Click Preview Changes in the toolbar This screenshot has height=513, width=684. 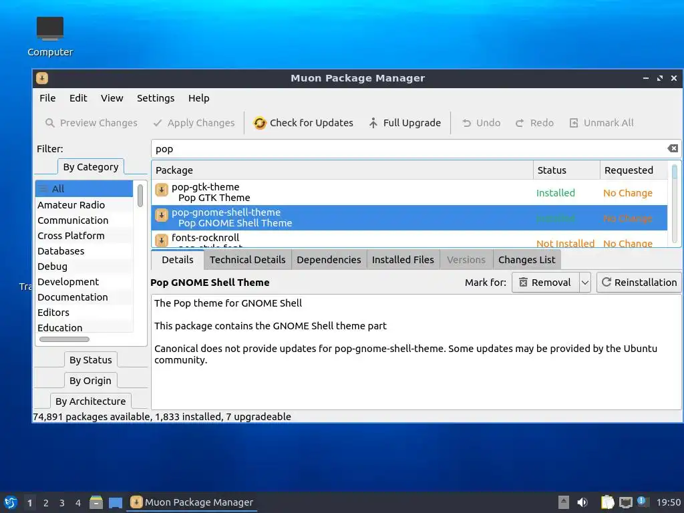tap(91, 123)
